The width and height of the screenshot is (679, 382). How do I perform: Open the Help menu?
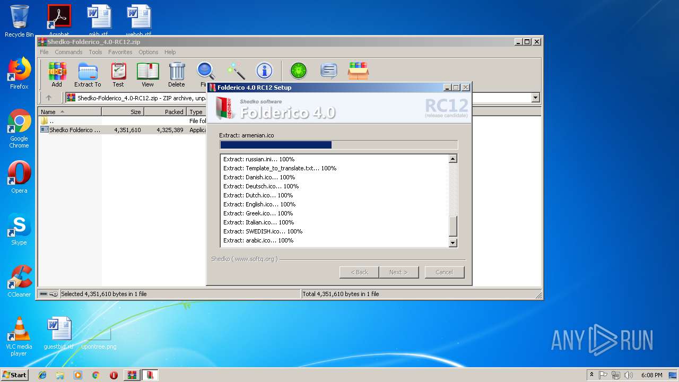170,52
